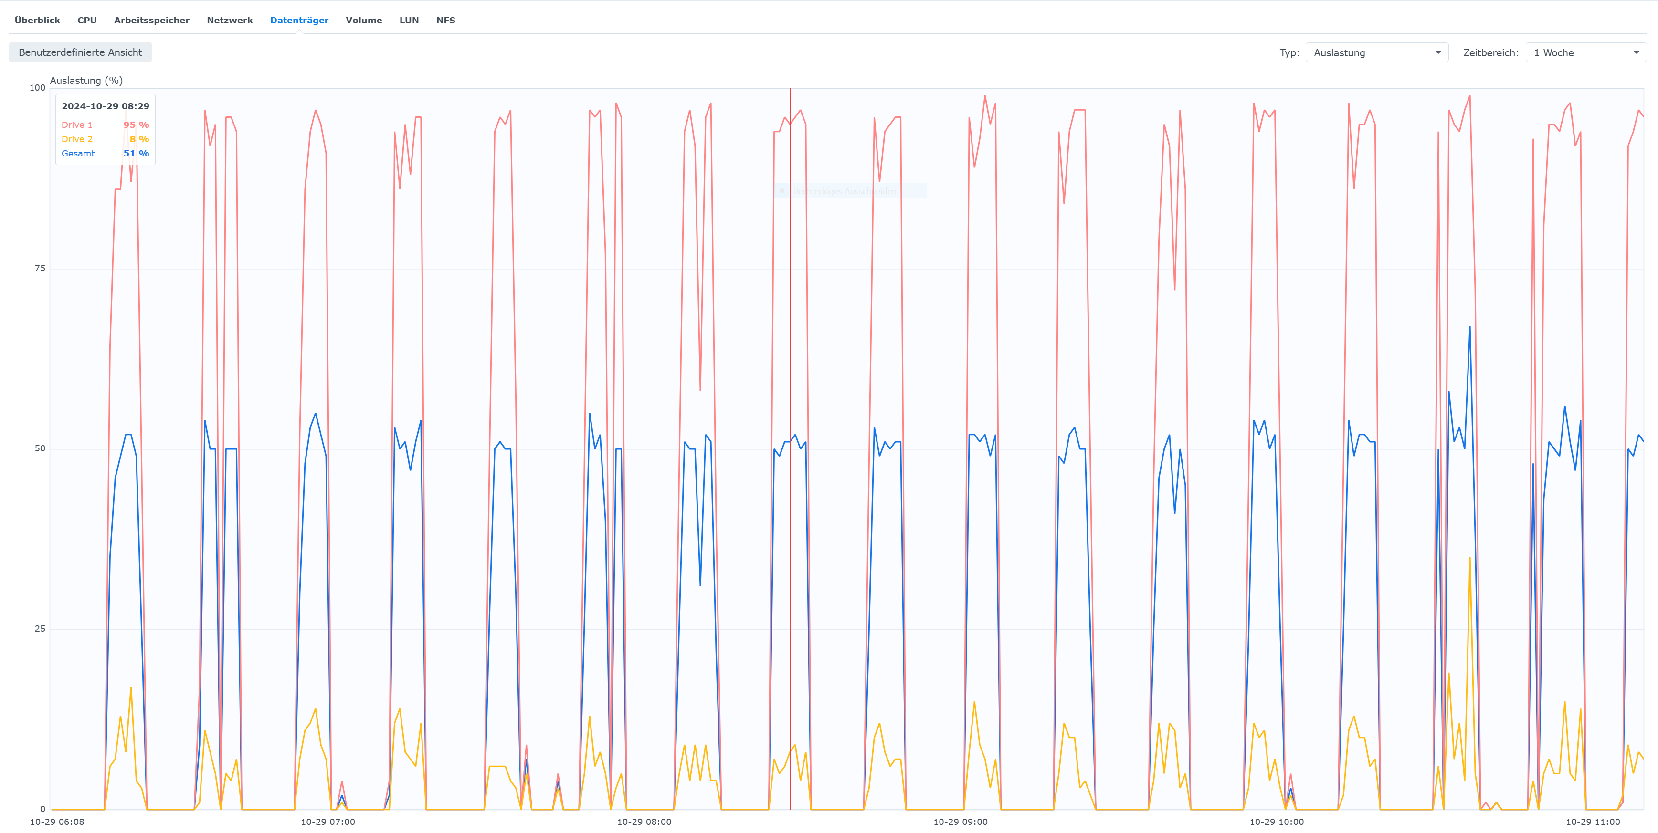Open the CPU tab
The height and width of the screenshot is (833, 1658).
[87, 20]
